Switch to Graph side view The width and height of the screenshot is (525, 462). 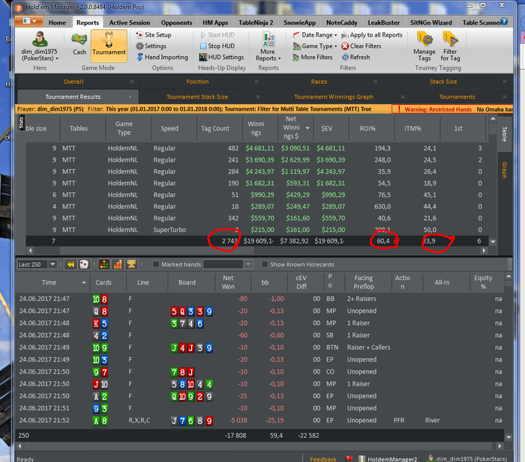coord(504,170)
